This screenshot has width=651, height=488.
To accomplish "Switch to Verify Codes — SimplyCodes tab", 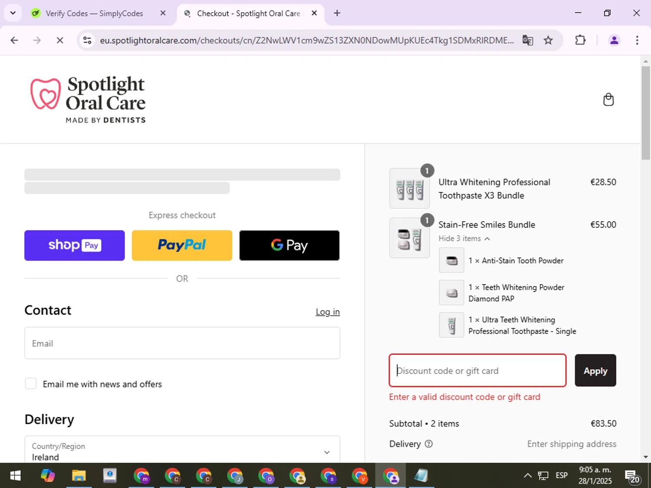I will [94, 13].
